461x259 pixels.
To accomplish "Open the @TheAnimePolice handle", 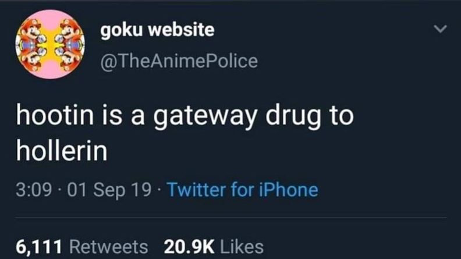I will tap(179, 61).
